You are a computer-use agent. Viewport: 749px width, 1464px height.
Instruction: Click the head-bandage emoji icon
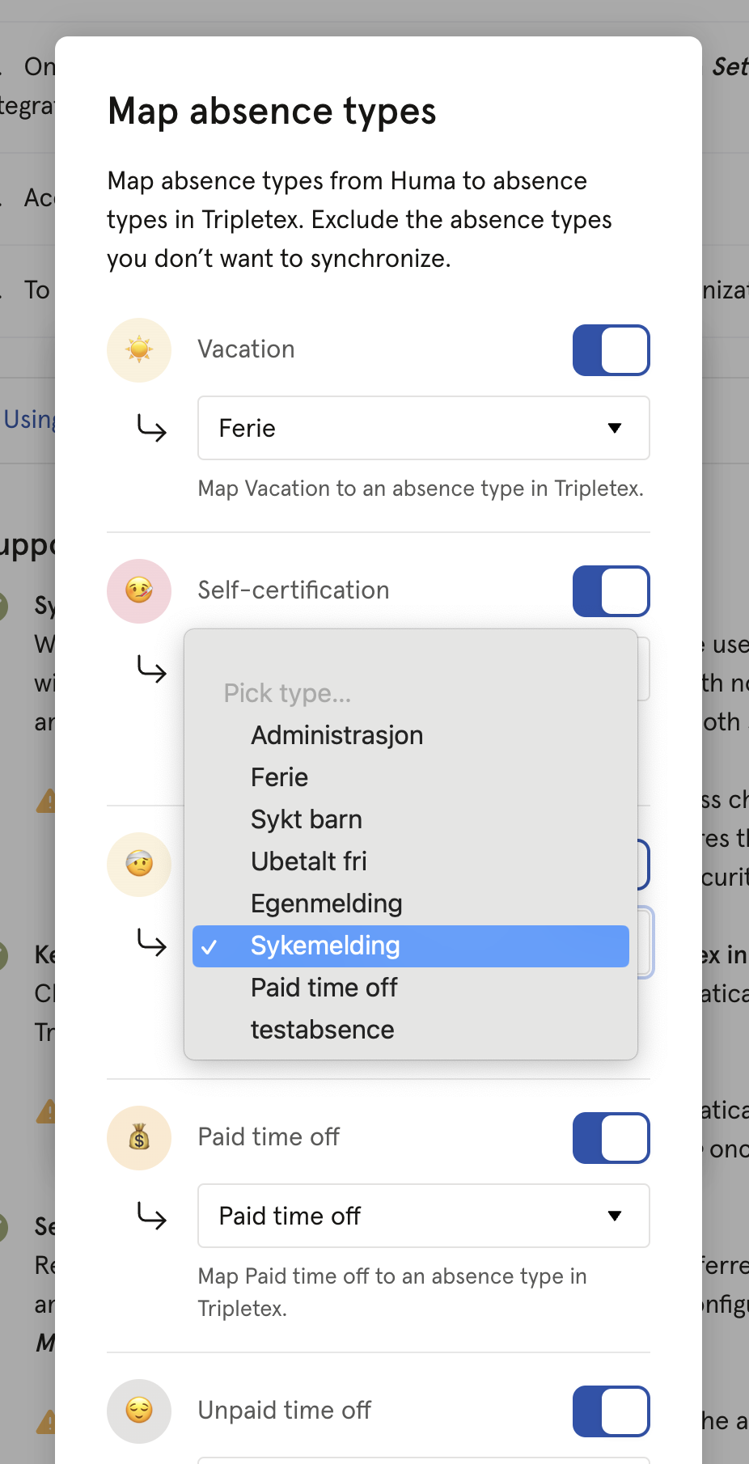(139, 864)
